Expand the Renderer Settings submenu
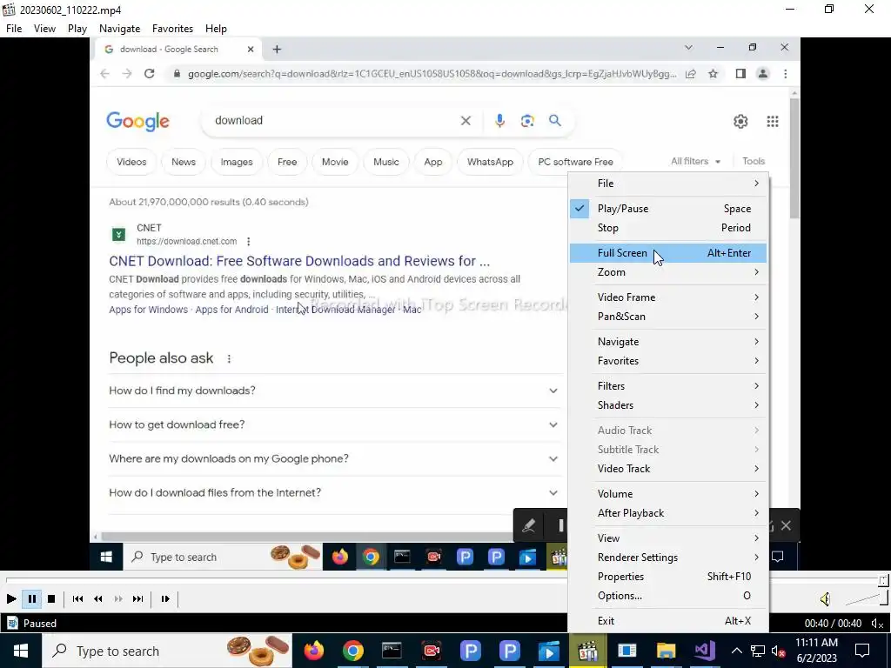The width and height of the screenshot is (891, 668). 668,558
